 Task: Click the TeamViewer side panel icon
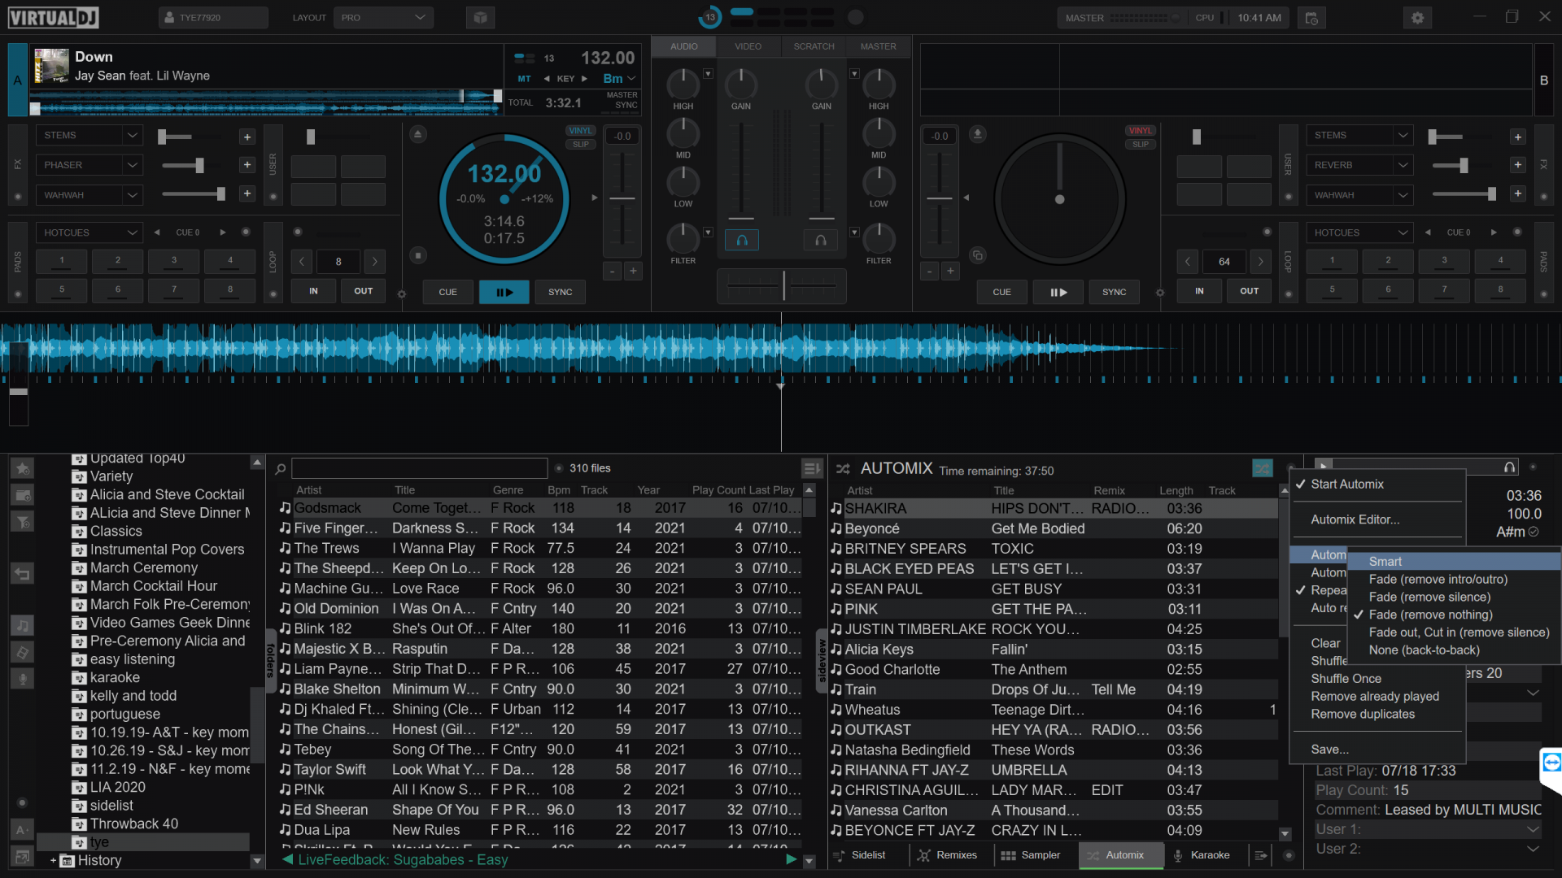pos(1551,763)
